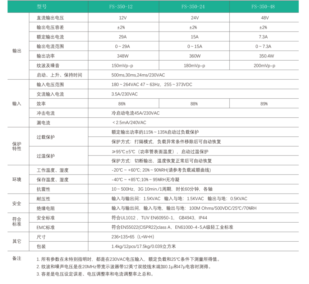The height and width of the screenshot is (284, 309).
Task: Select the 冷启动电流45A/230VAC value
Action: pos(135,113)
